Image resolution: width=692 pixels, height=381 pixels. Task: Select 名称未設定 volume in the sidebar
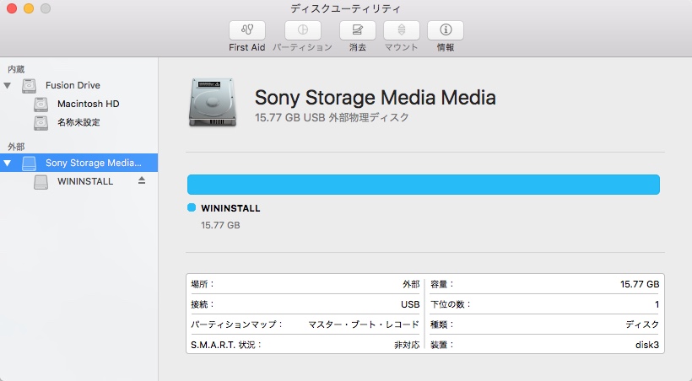(x=78, y=123)
